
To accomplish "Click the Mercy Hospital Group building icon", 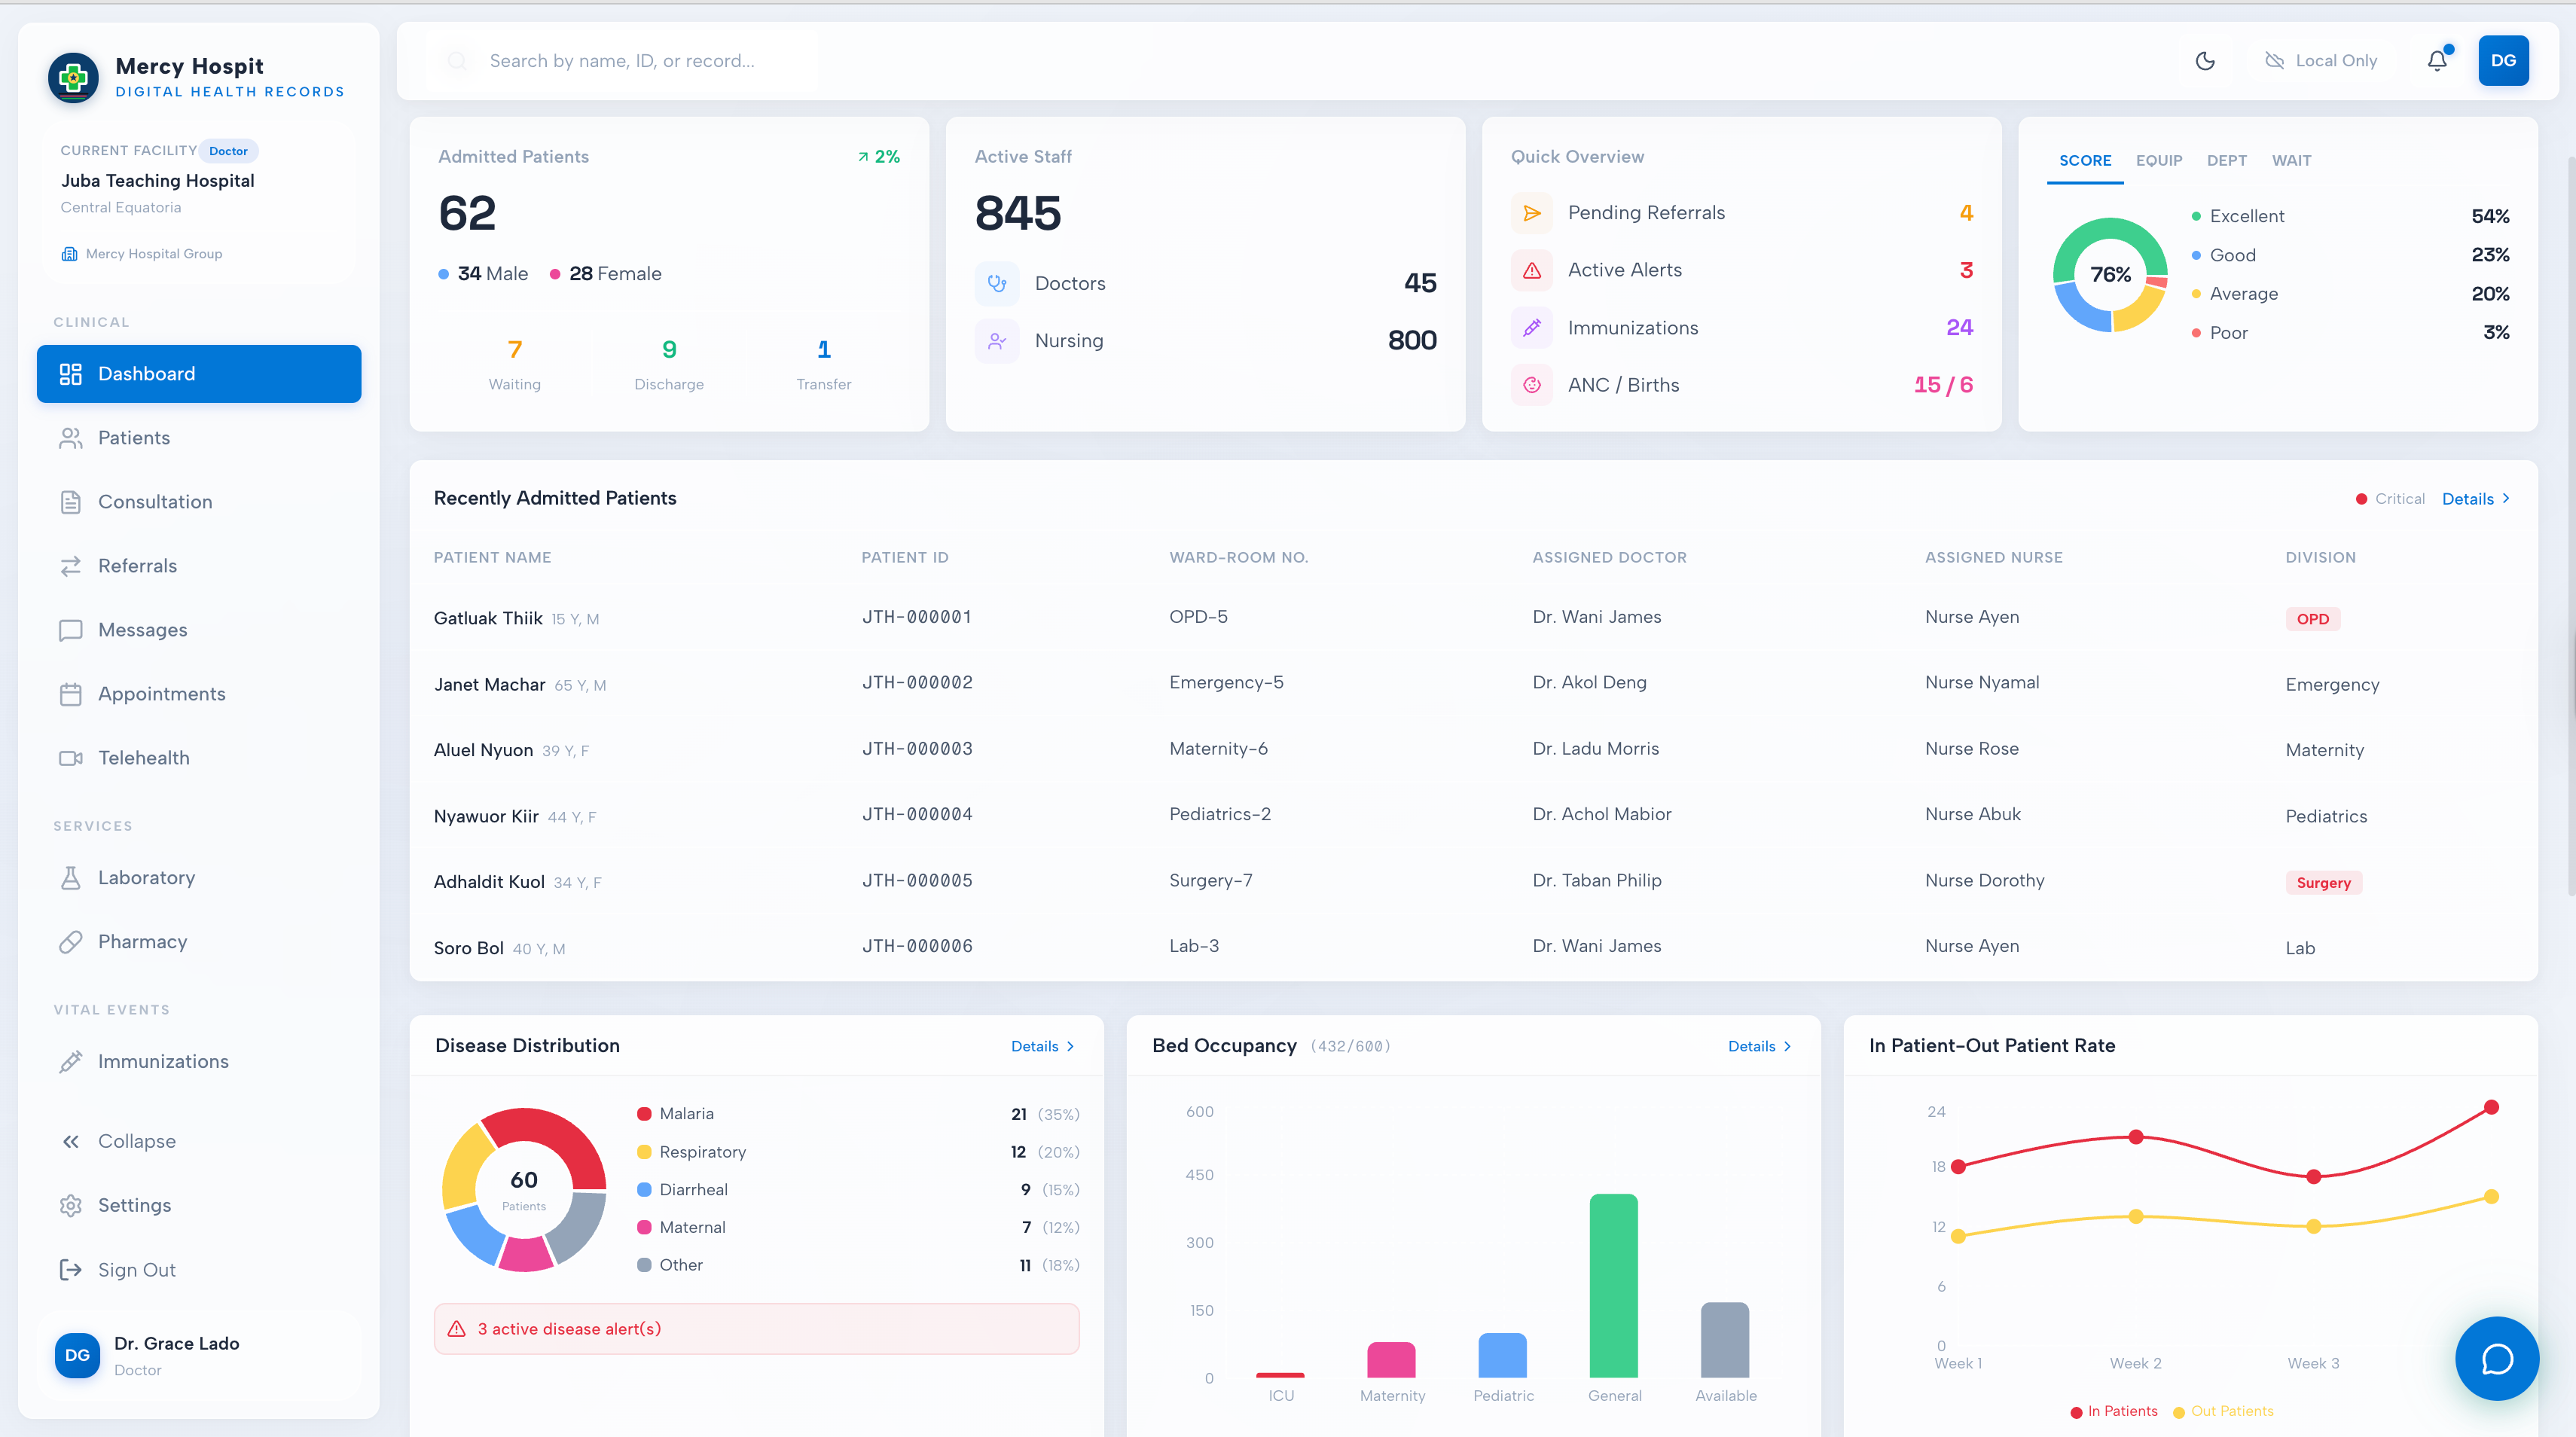I will point(69,254).
